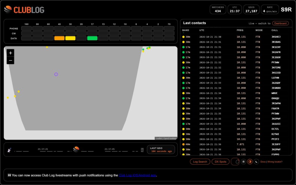Screen dimensions: 296x185
Task: Select the half-circle auto contrast theme
Action: coord(250,162)
